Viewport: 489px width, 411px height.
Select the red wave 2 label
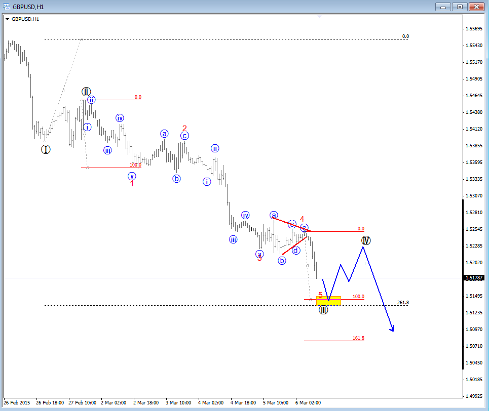(x=184, y=129)
